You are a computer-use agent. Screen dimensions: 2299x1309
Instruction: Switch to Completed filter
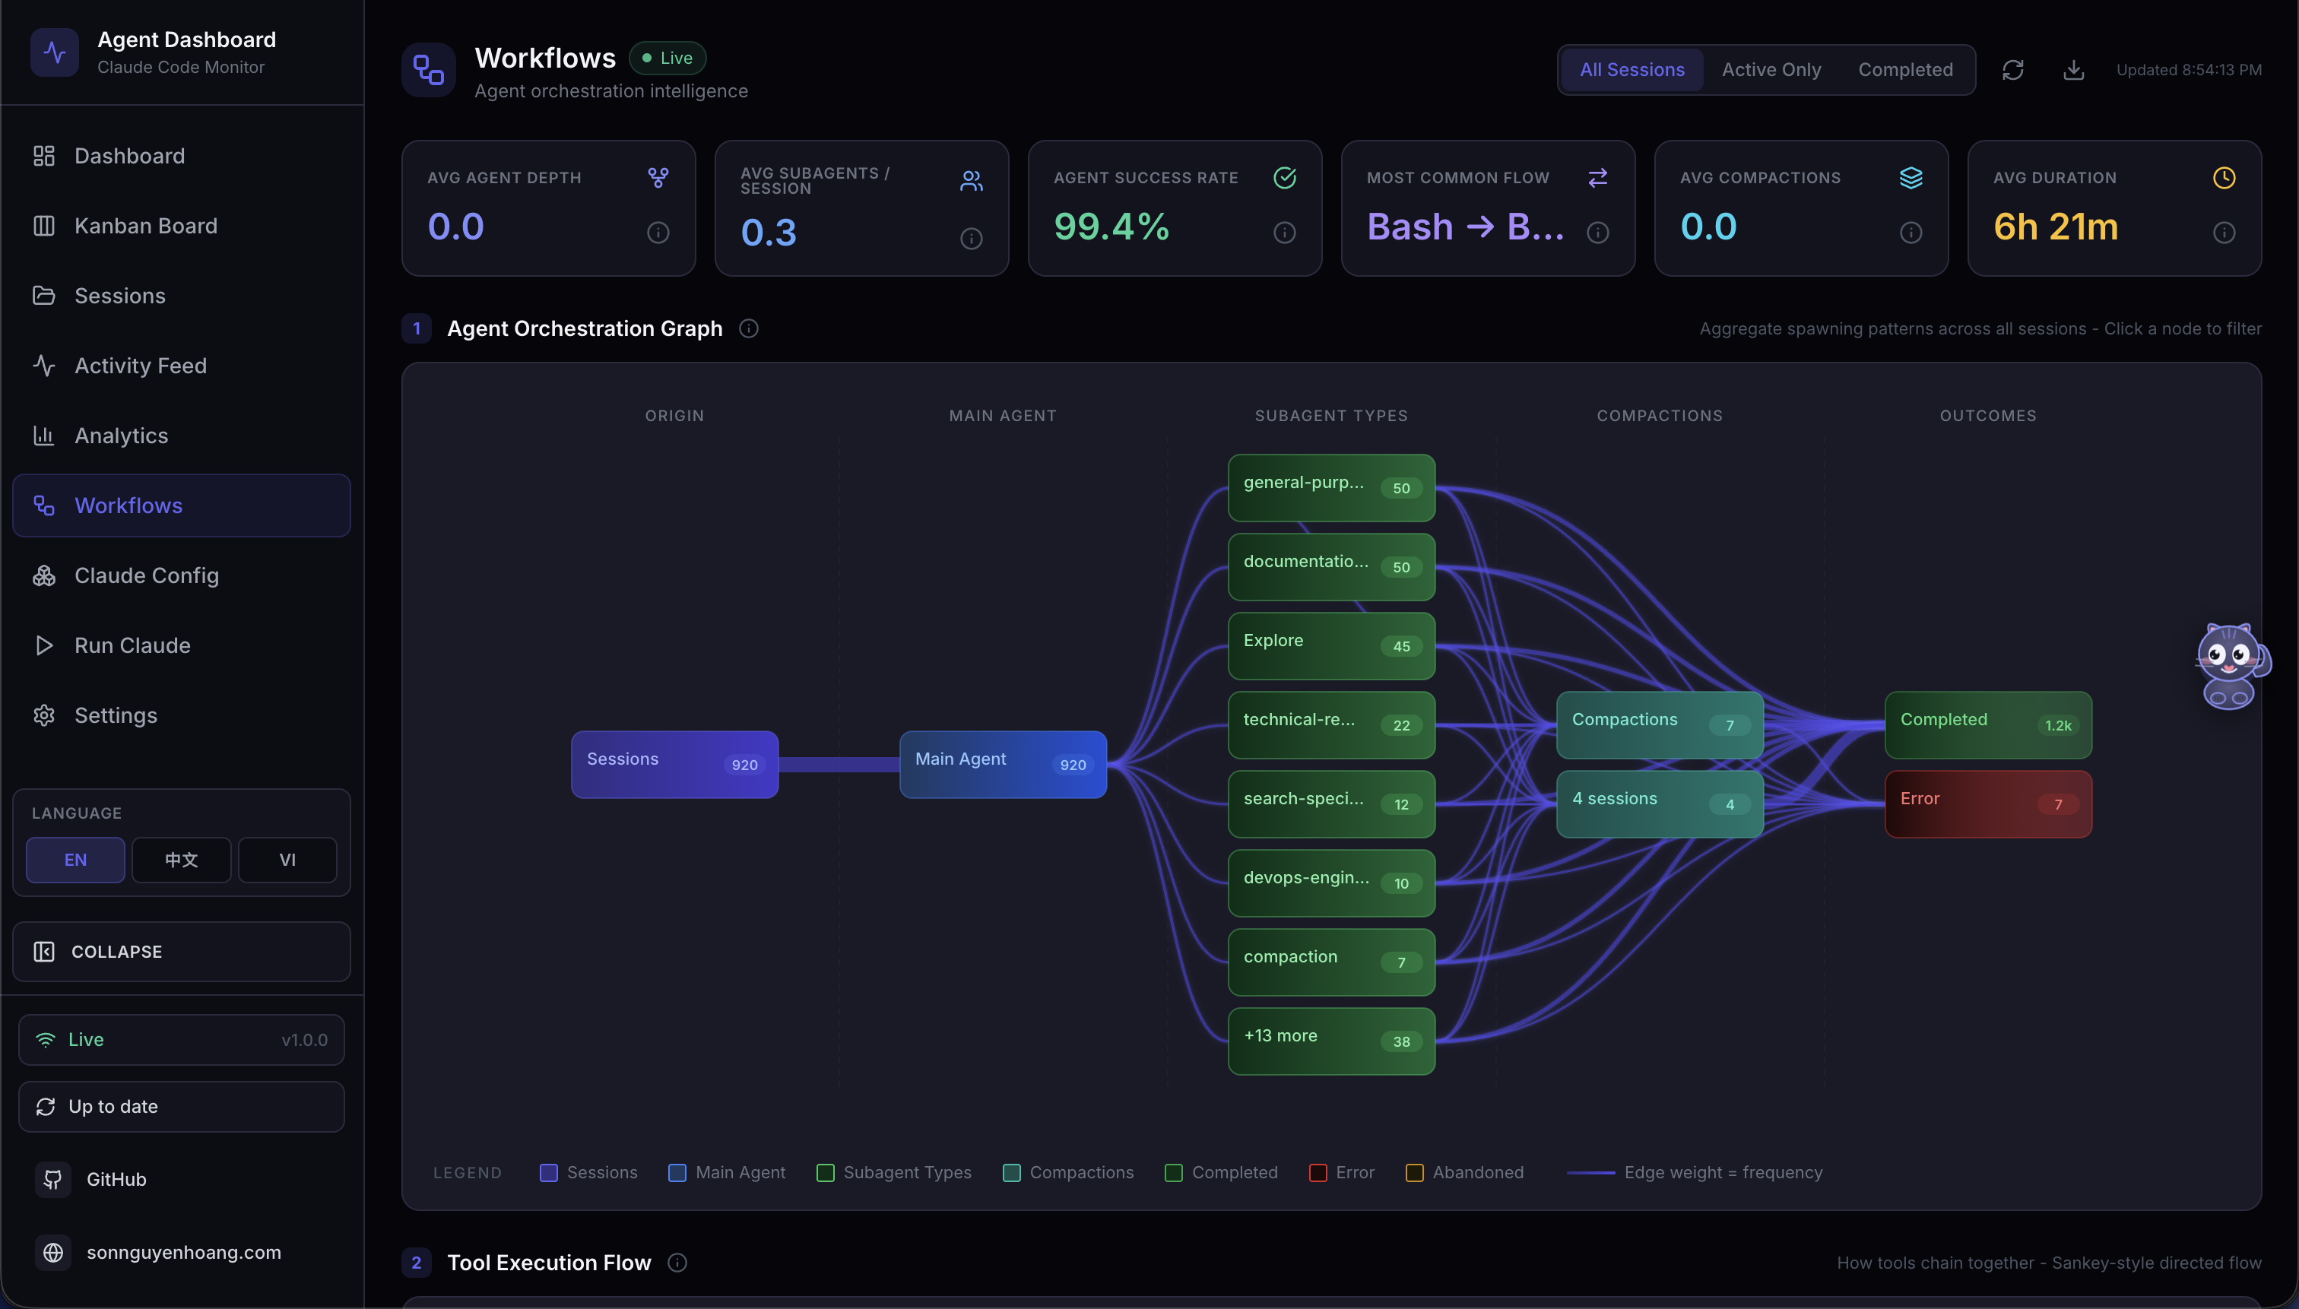[1905, 70]
